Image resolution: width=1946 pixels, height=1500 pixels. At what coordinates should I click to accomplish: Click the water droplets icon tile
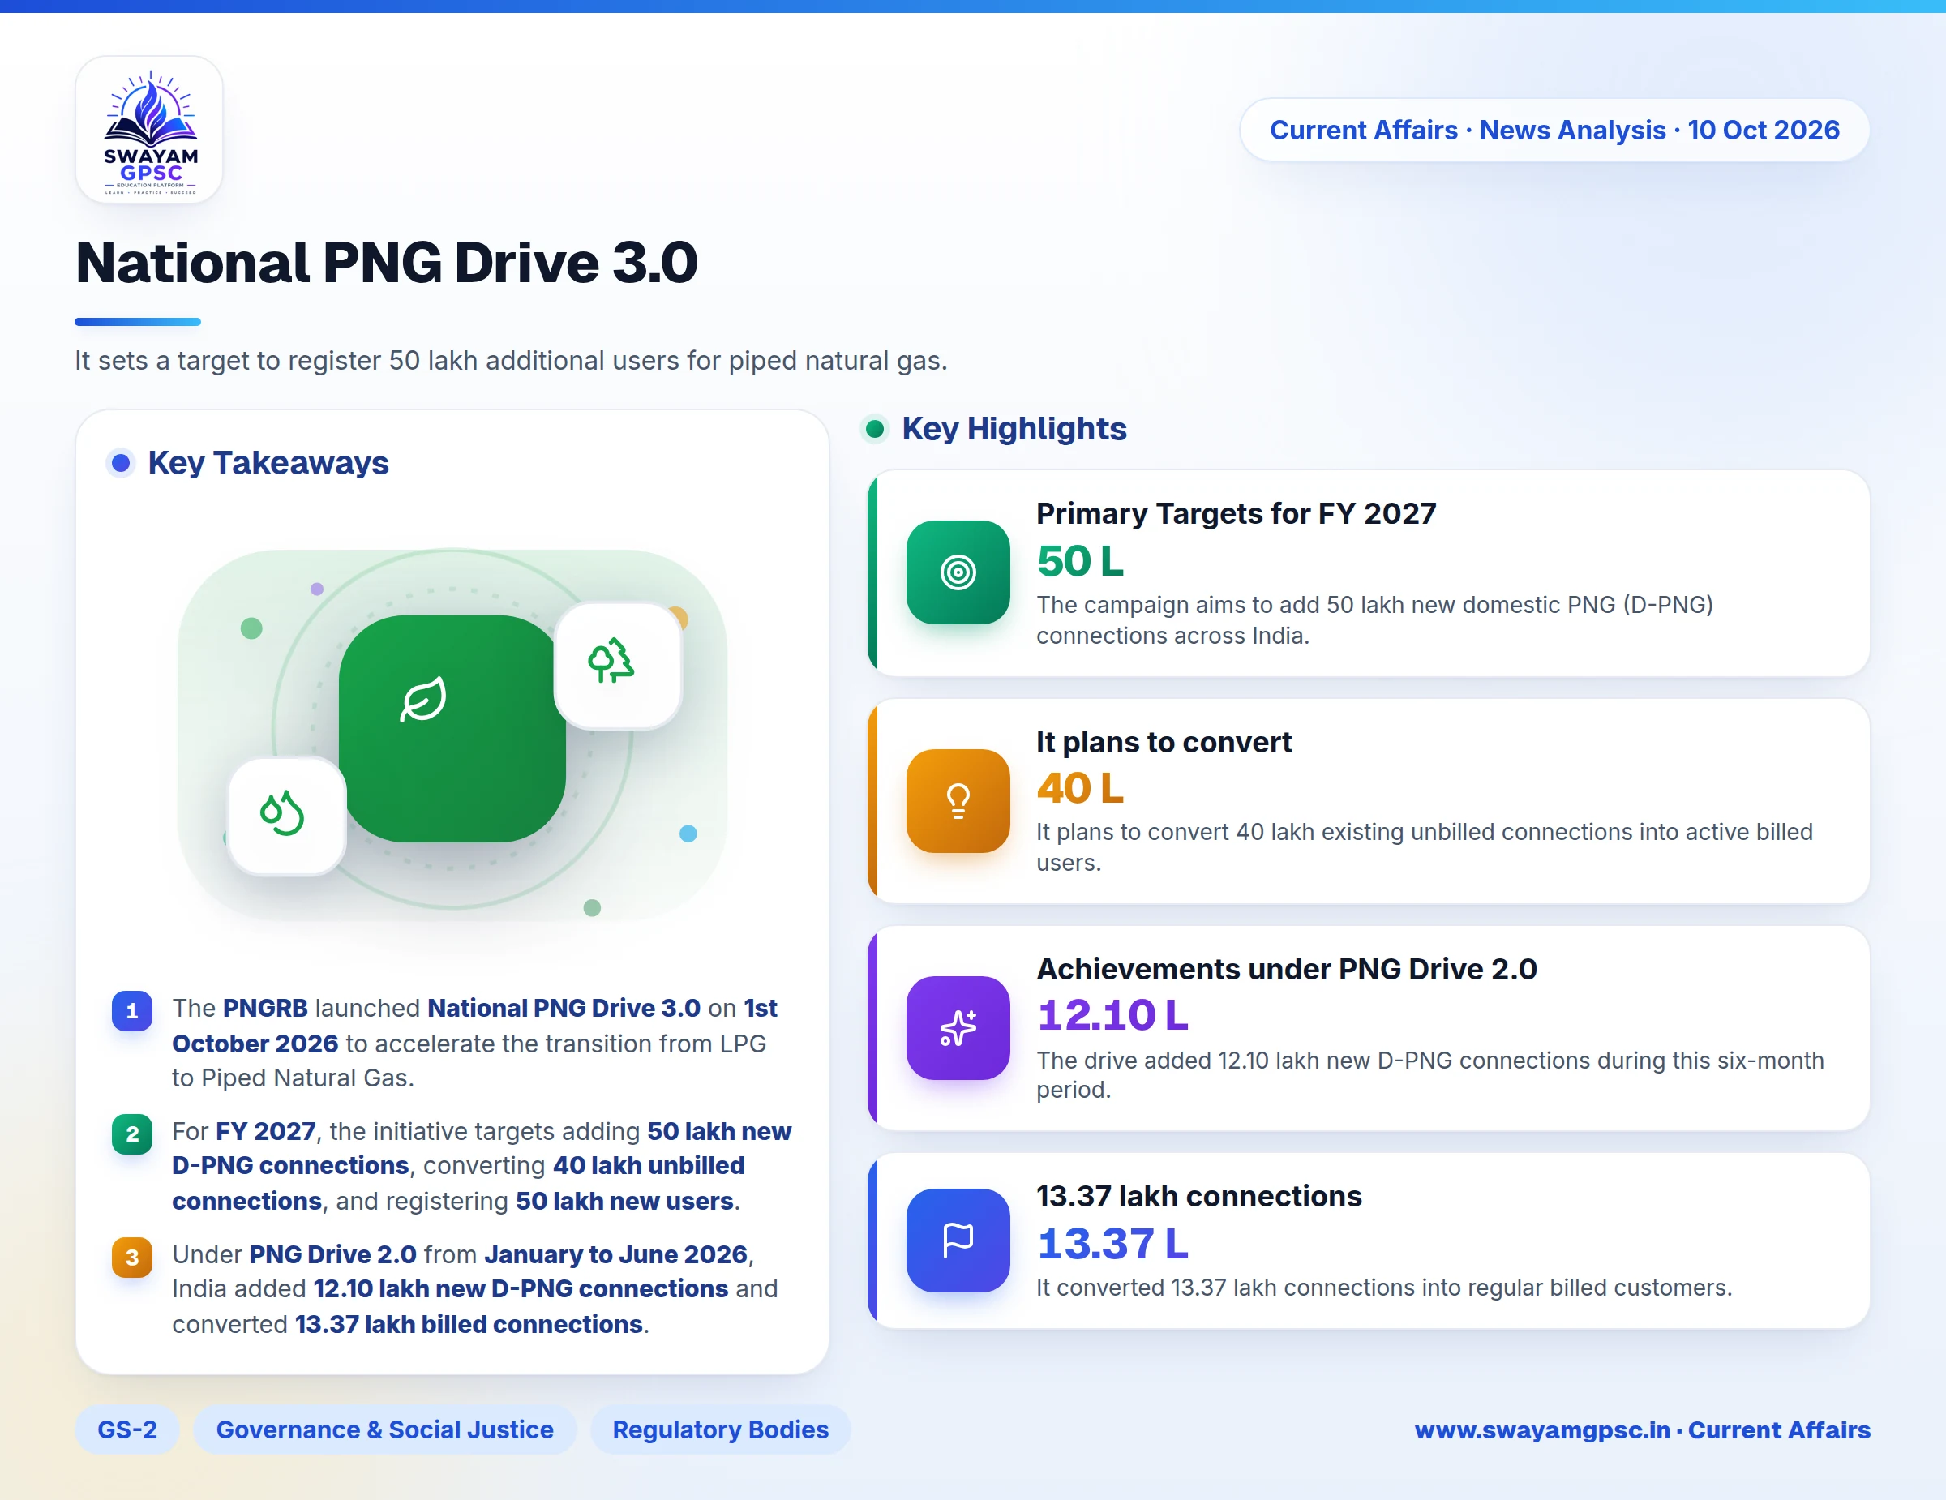tap(286, 816)
